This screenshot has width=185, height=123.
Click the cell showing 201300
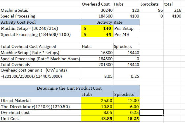pyautogui.click(x=97, y=64)
